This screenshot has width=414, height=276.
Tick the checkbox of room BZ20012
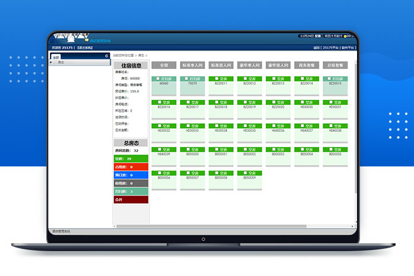[245, 79]
